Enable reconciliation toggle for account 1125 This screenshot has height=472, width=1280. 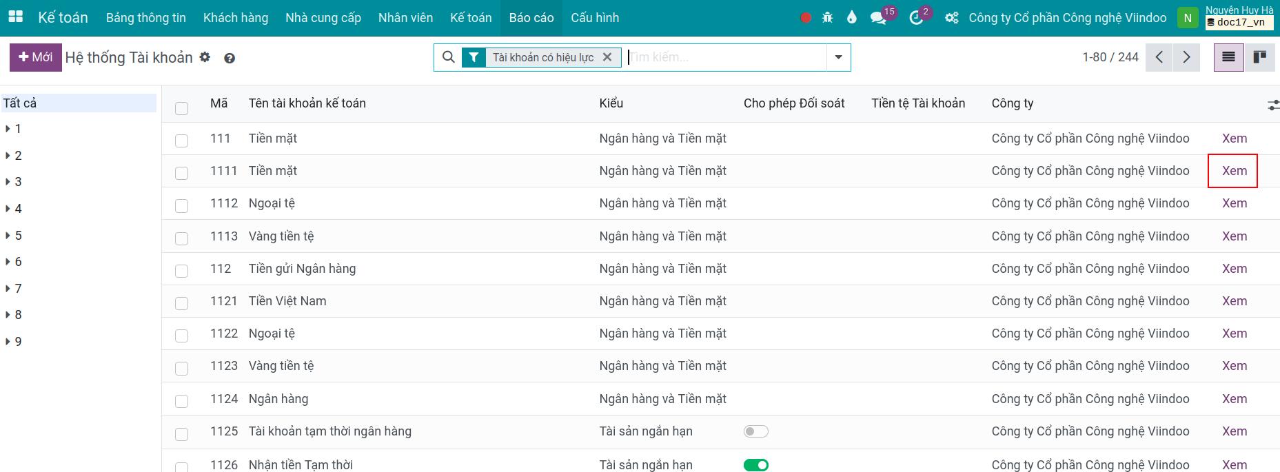click(x=756, y=431)
